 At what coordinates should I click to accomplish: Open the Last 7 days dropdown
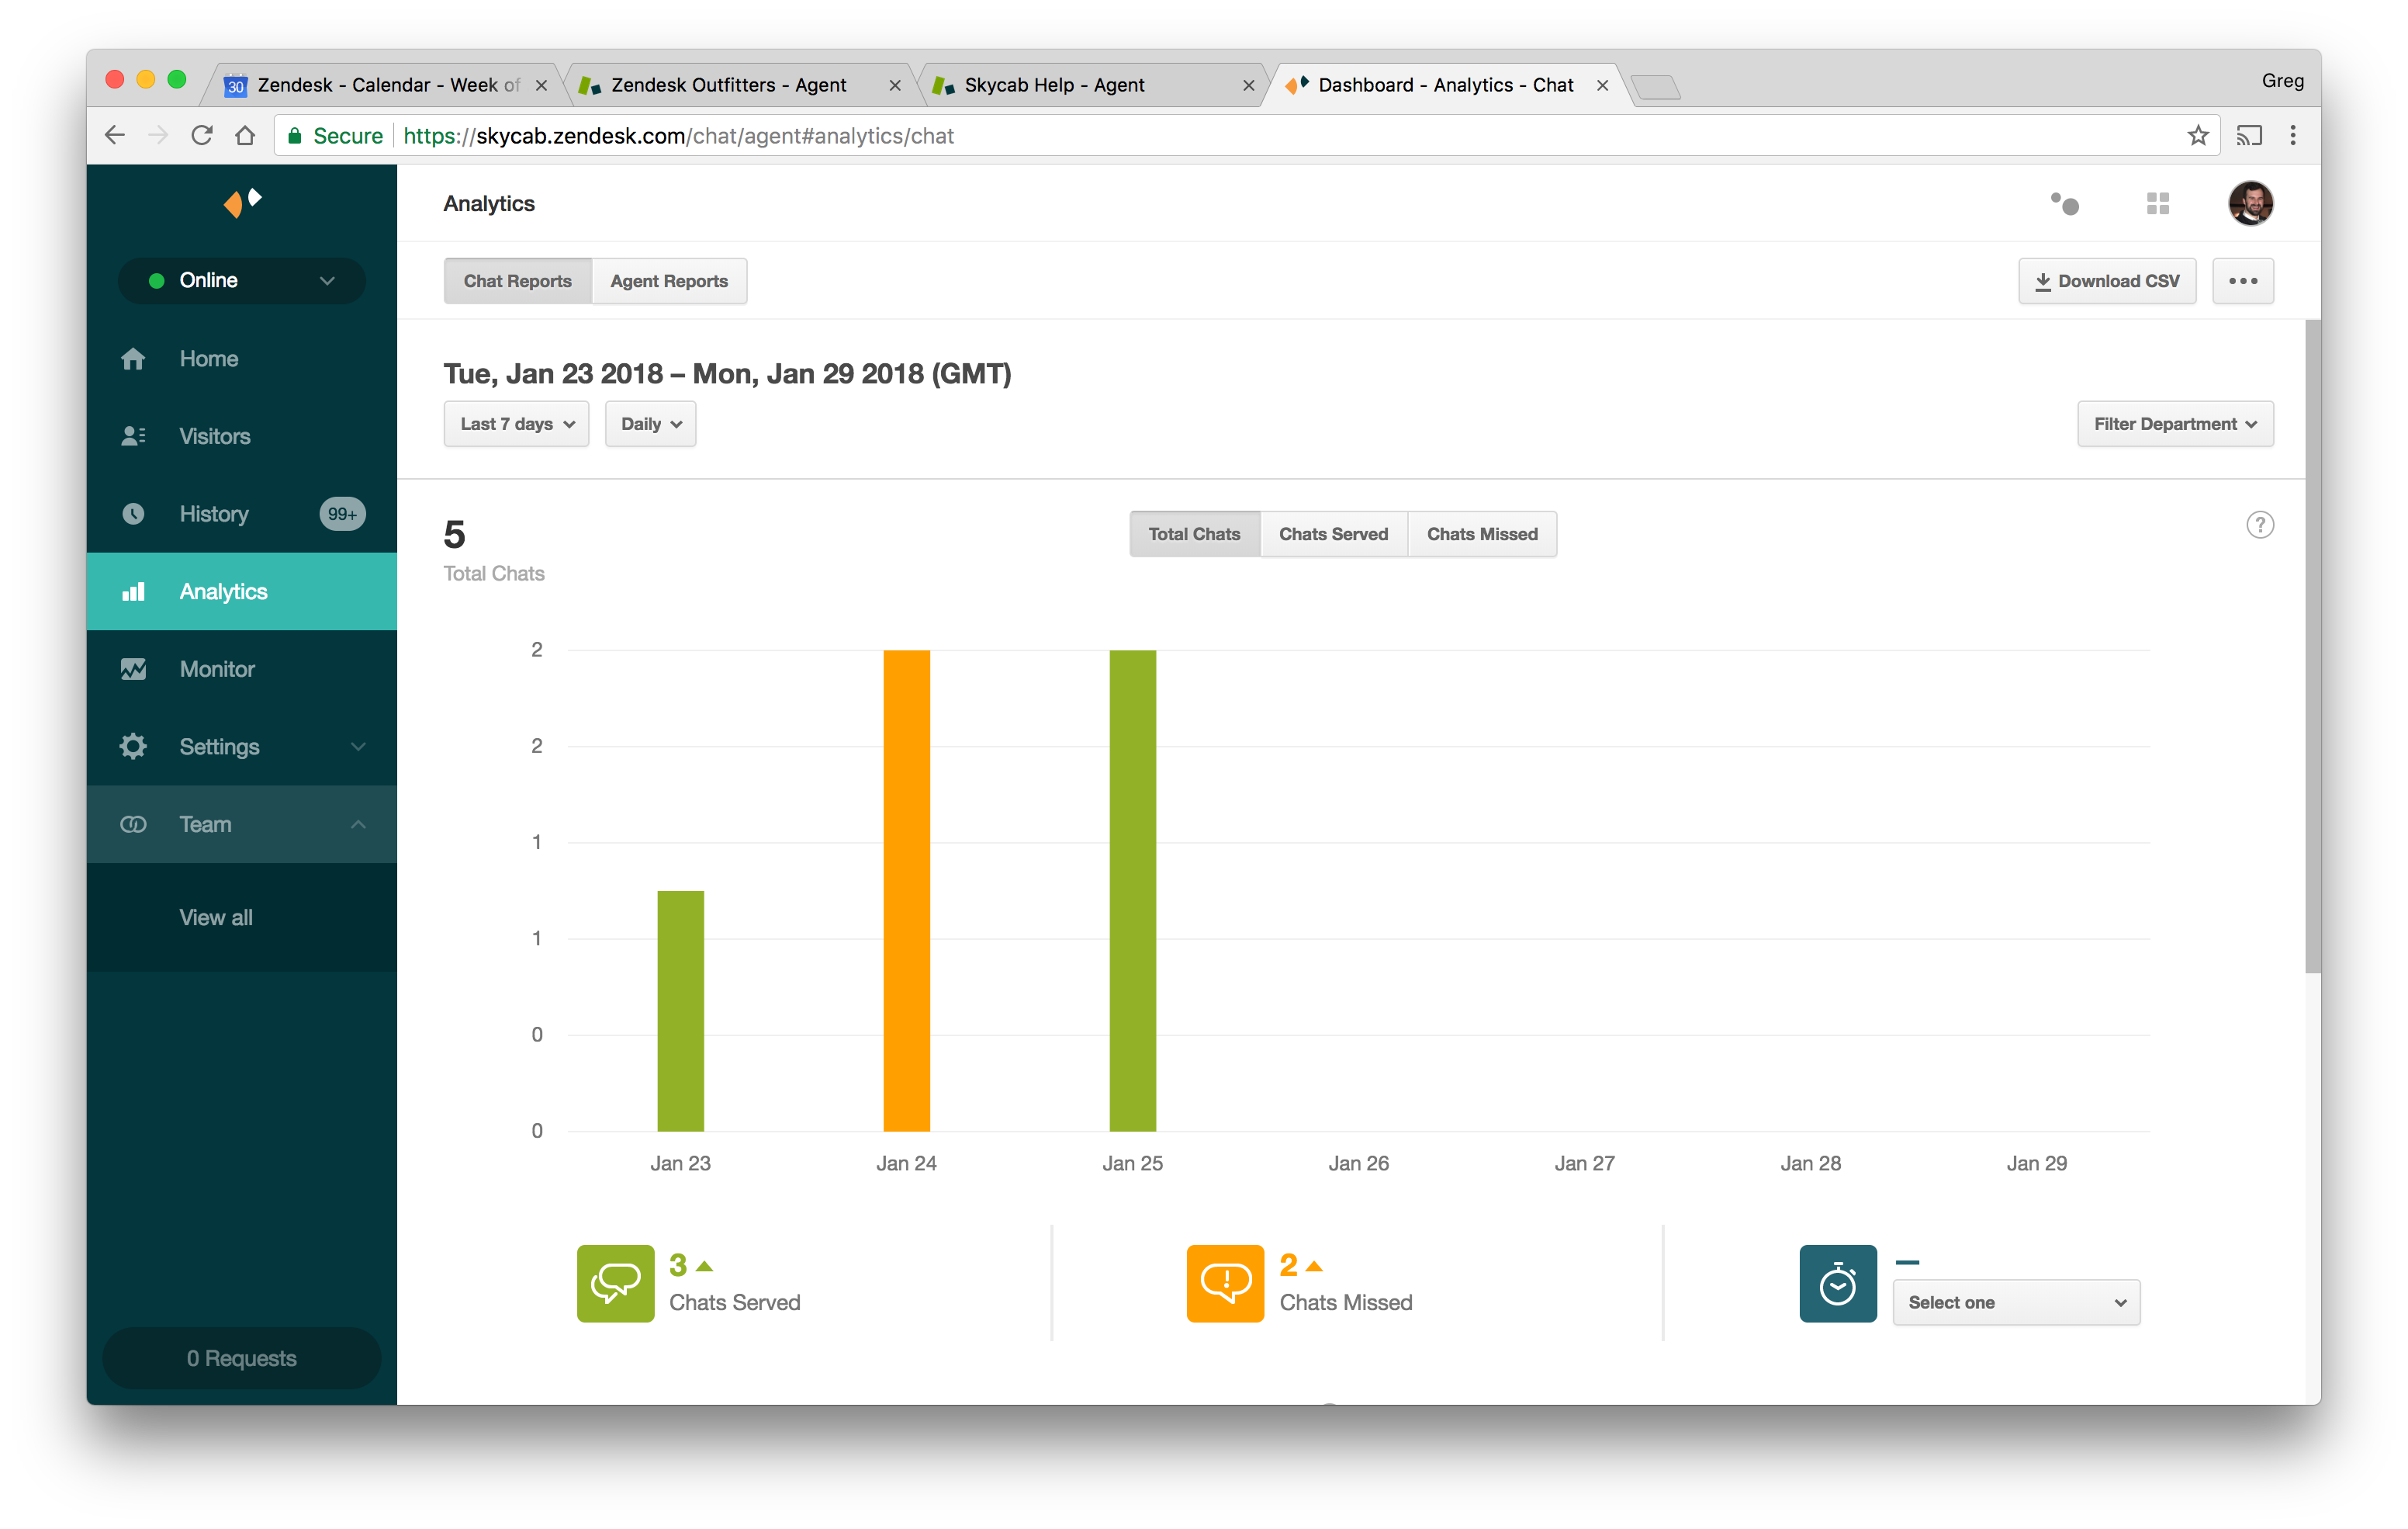(516, 425)
